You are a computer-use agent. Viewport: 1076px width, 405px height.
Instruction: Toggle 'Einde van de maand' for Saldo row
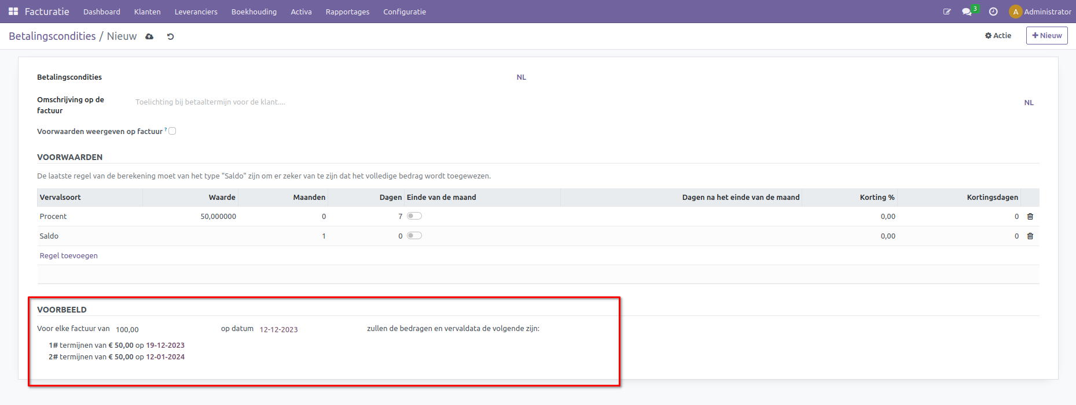414,236
